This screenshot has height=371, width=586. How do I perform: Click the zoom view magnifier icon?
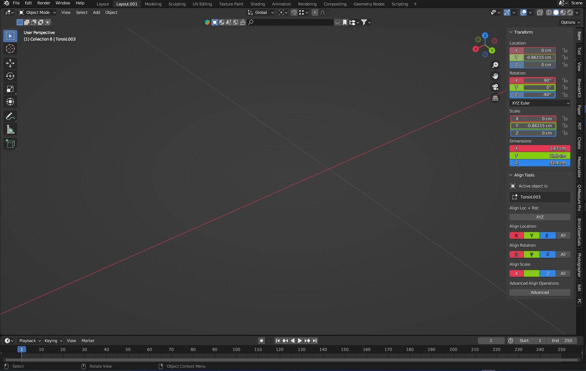point(495,65)
